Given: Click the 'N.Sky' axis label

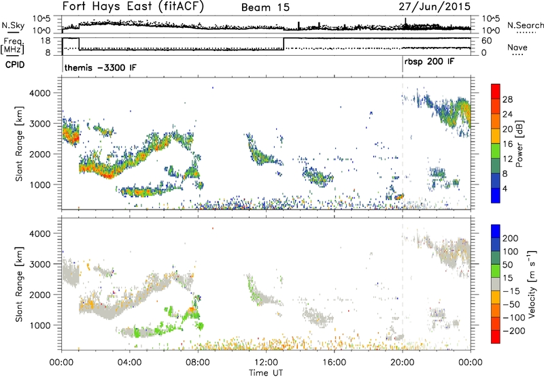Looking at the screenshot, I should coord(13,25).
